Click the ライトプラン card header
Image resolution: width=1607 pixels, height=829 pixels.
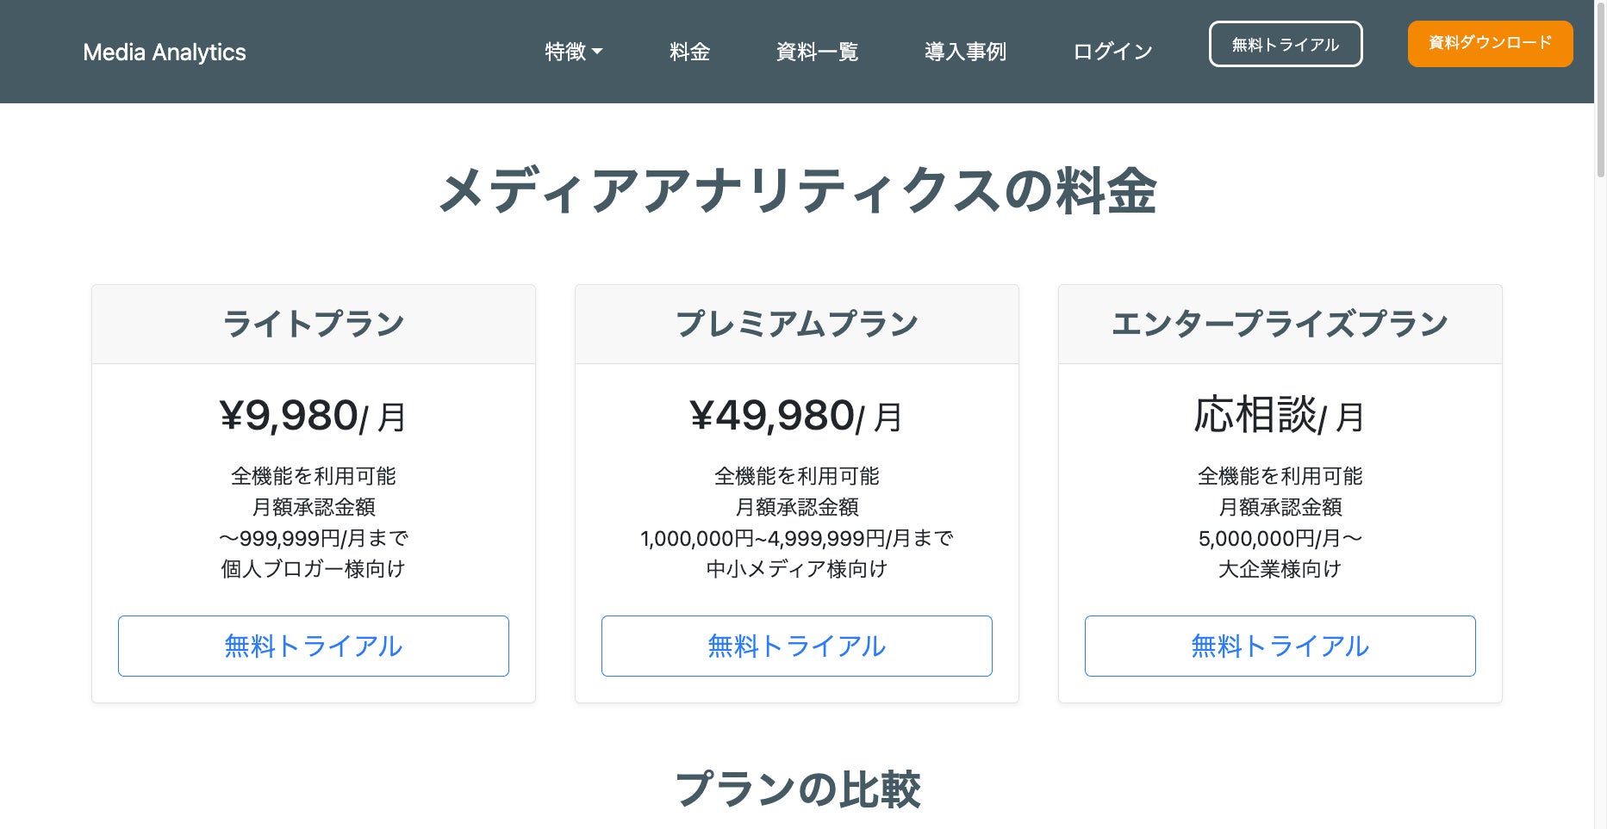(314, 325)
